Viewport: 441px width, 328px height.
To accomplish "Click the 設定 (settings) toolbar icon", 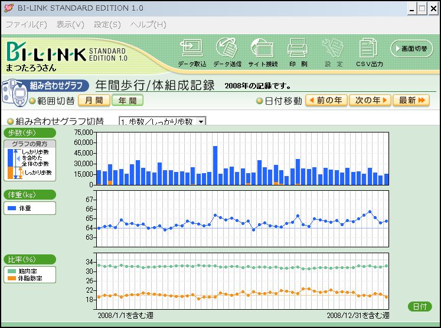I will [x=333, y=51].
